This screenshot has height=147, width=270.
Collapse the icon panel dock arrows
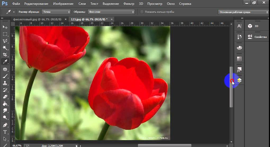click(242, 18)
